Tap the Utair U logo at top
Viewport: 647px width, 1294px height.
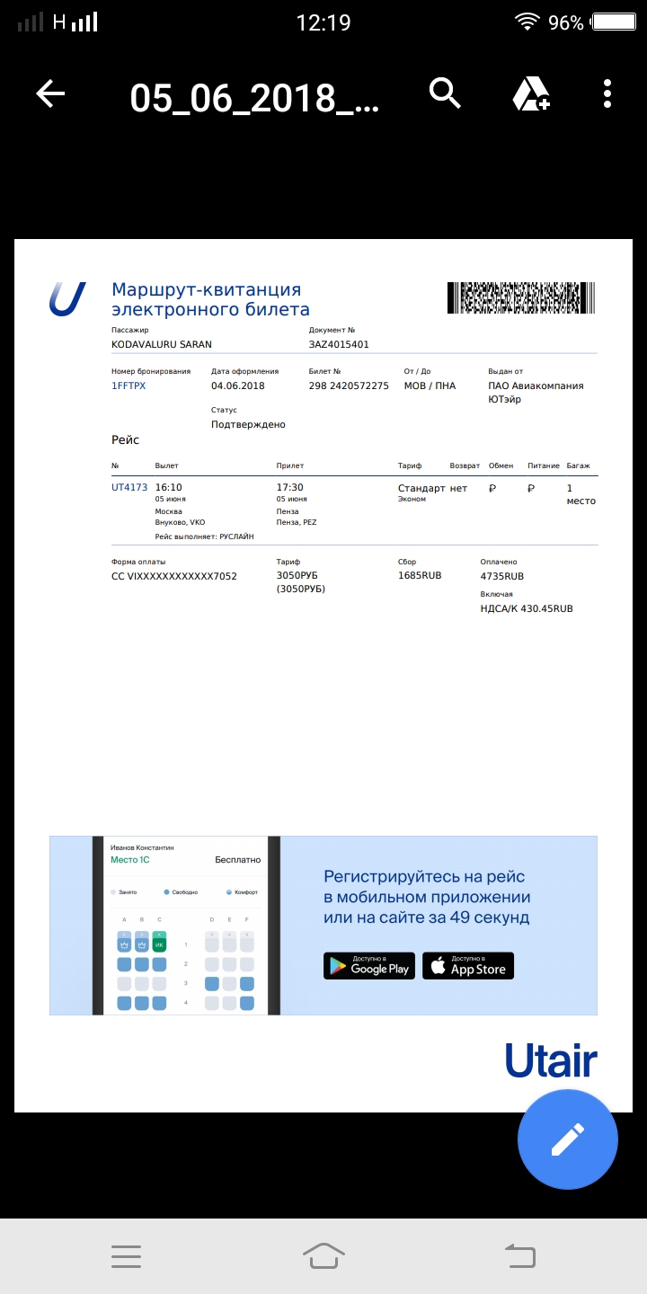tap(67, 299)
